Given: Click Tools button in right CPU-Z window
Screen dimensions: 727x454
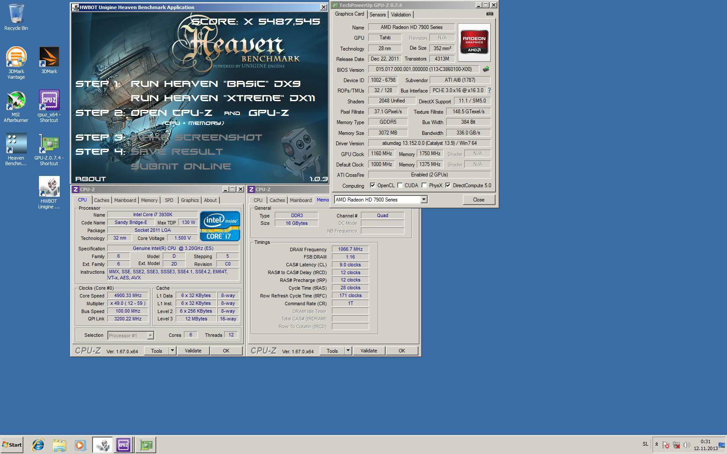Looking at the screenshot, I should 332,351.
